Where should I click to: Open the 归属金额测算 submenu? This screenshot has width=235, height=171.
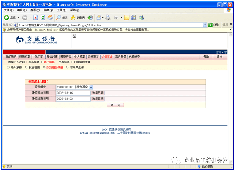[x=82, y=62]
